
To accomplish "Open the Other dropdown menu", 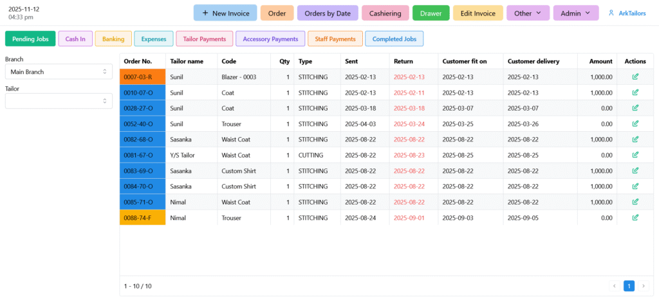I will 528,13.
